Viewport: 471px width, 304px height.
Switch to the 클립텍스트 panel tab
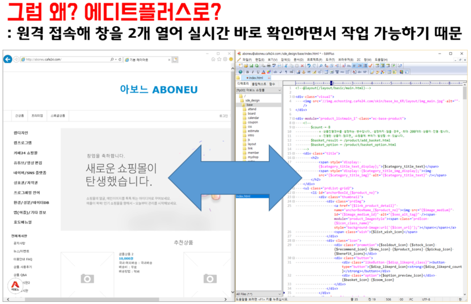[259, 84]
